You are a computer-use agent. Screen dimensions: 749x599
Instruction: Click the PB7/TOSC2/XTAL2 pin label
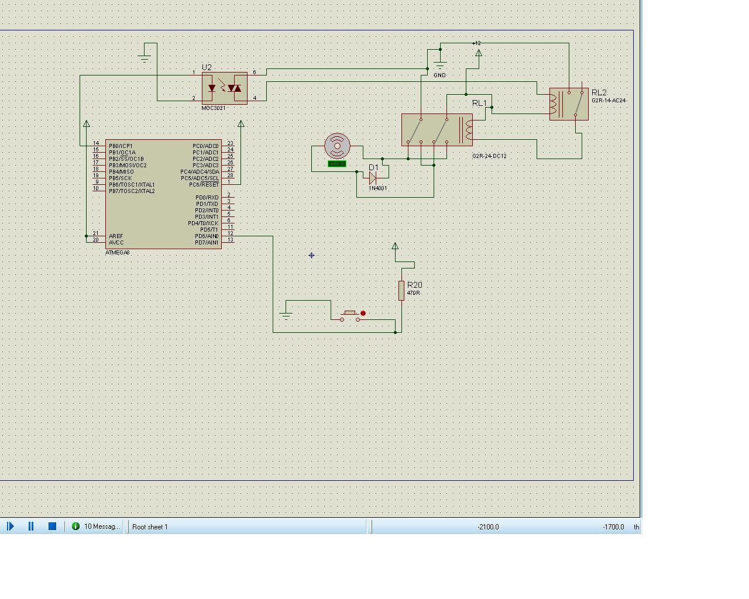[132, 191]
